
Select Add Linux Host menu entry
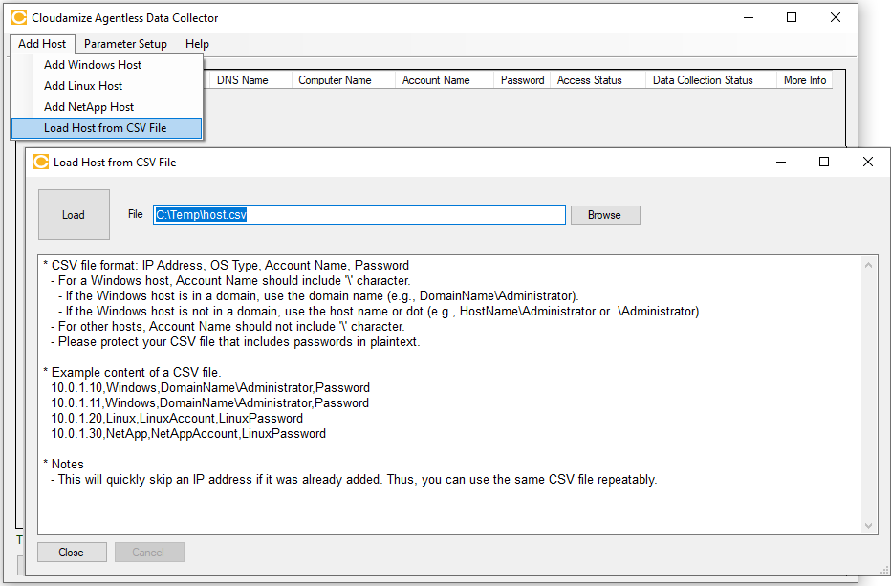click(x=83, y=86)
